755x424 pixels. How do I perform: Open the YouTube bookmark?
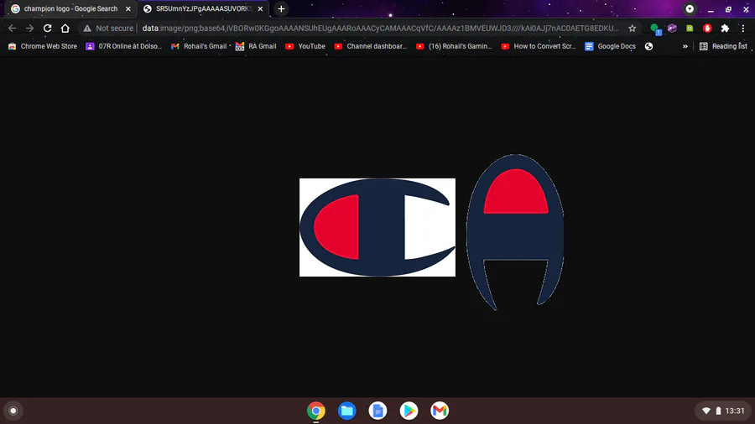coord(305,47)
